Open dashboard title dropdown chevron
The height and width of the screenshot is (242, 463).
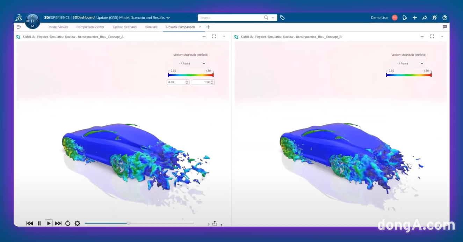(168, 18)
